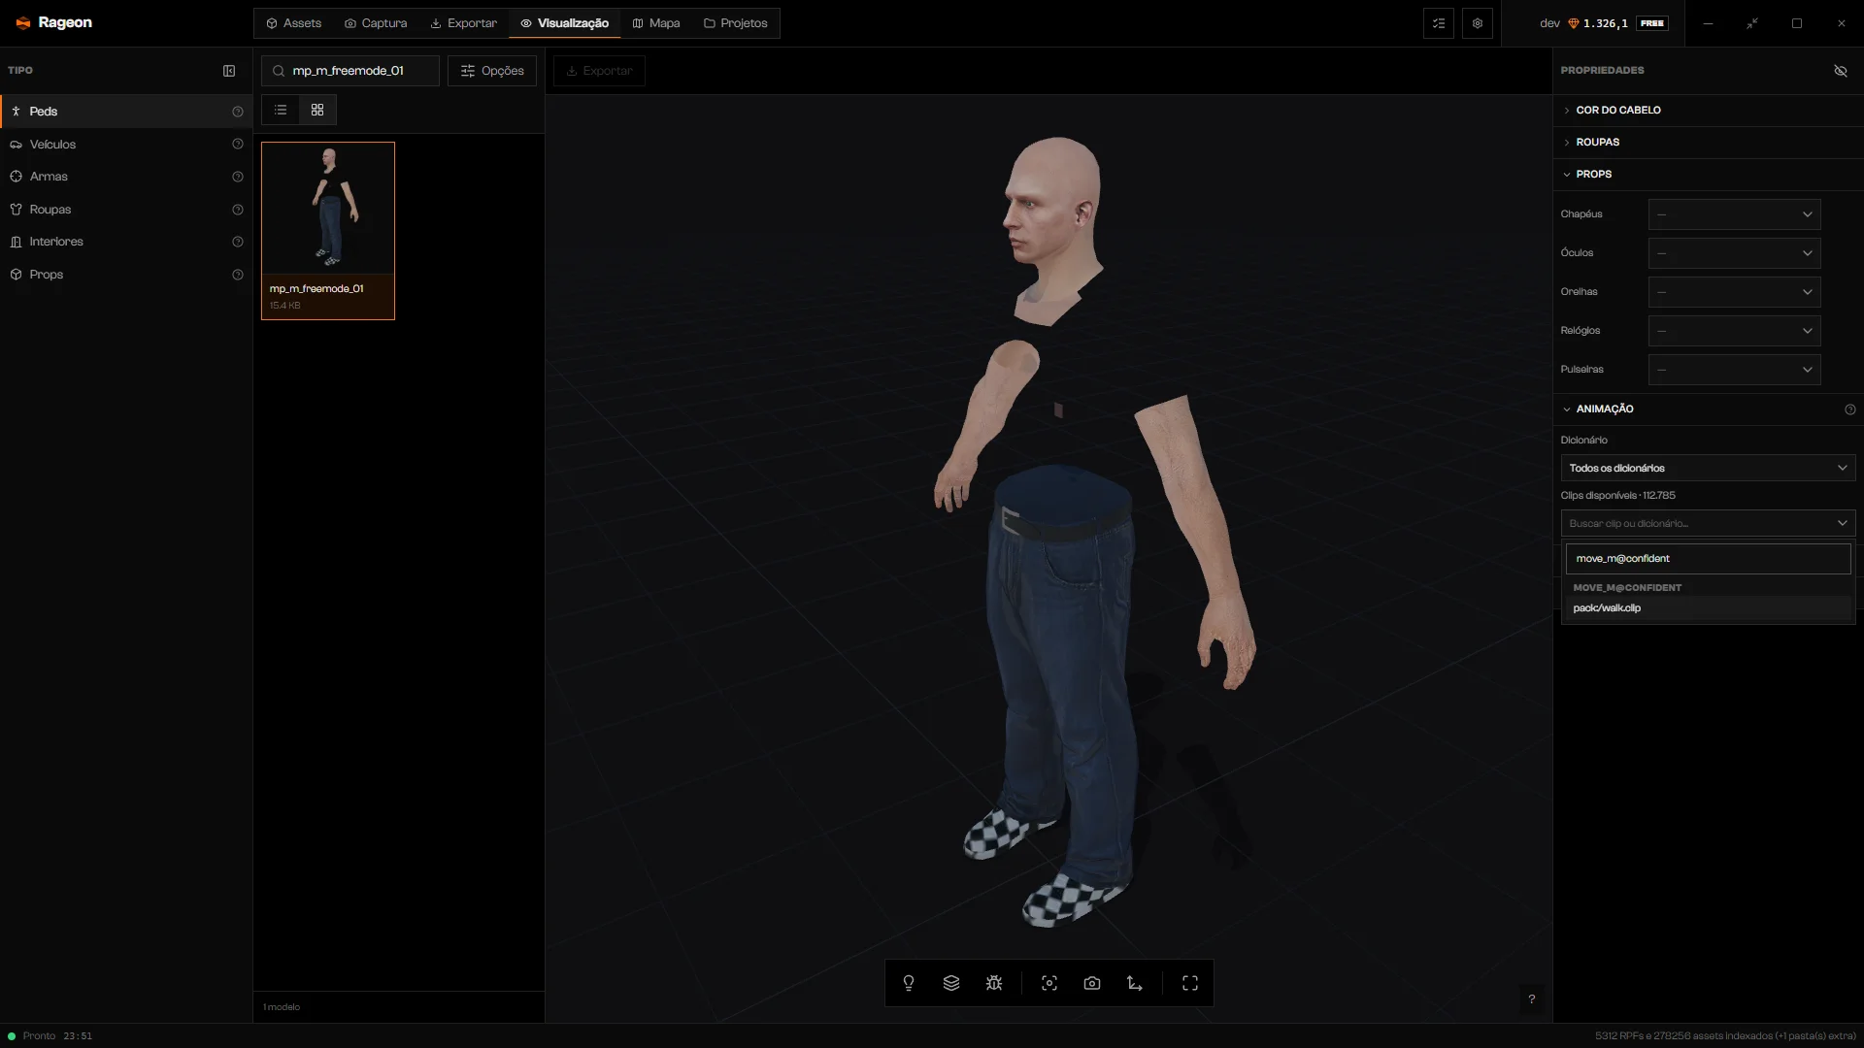
Task: Click the Rageon logo
Action: (x=54, y=22)
